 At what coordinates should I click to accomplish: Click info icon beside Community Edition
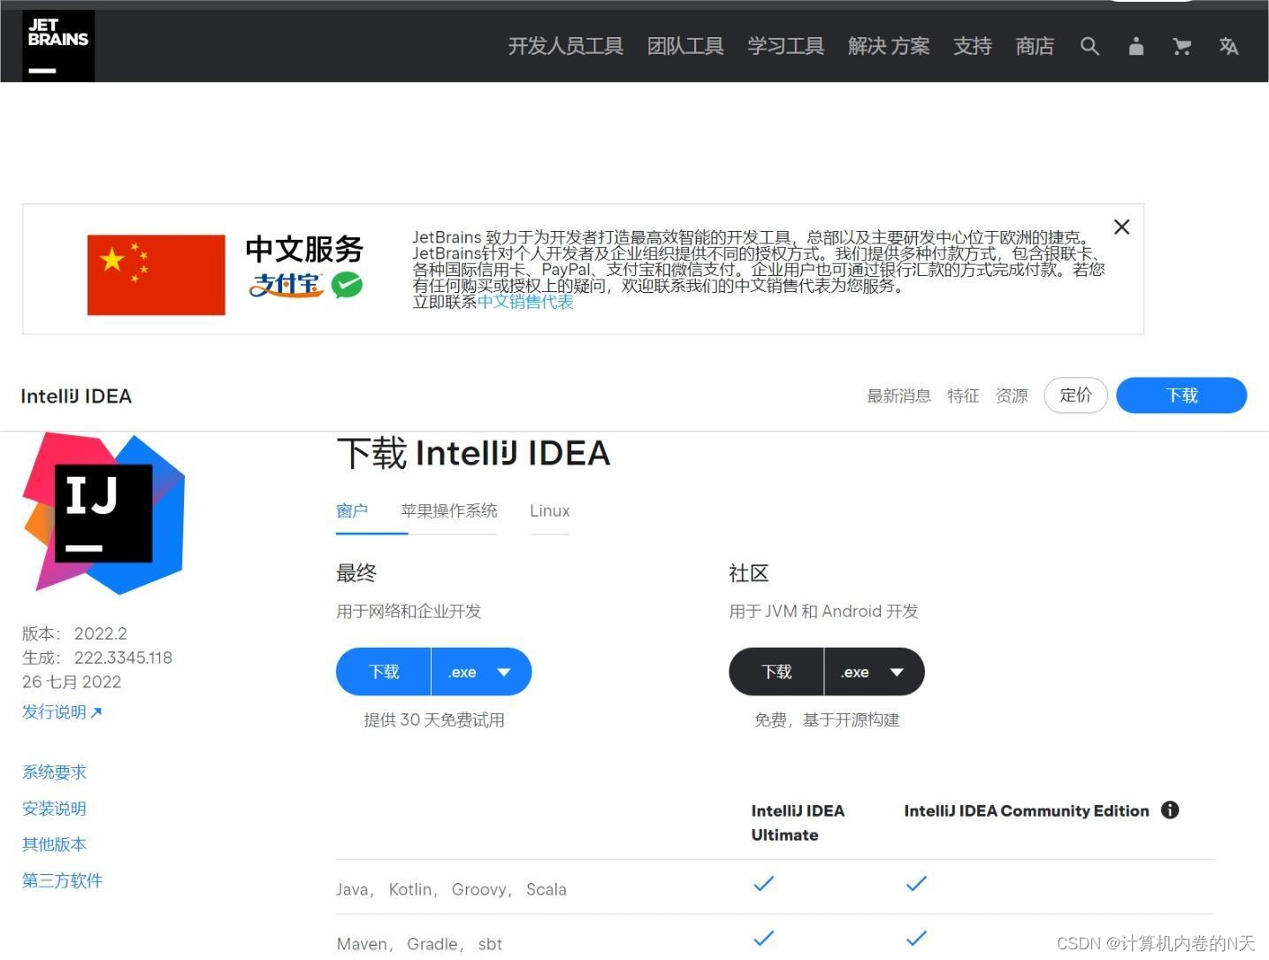tap(1170, 810)
